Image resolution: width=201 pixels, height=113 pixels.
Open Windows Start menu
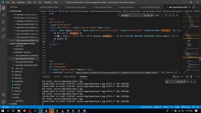click(3, 111)
